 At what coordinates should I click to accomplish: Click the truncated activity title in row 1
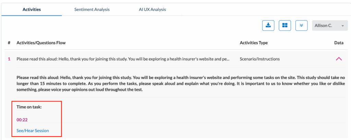(x=123, y=59)
